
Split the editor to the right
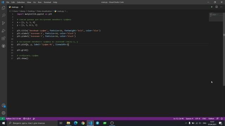pos(217,7)
